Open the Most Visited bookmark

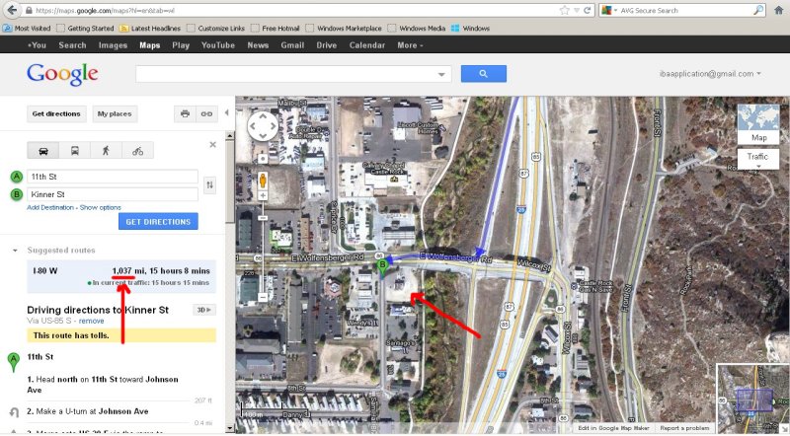[27, 29]
